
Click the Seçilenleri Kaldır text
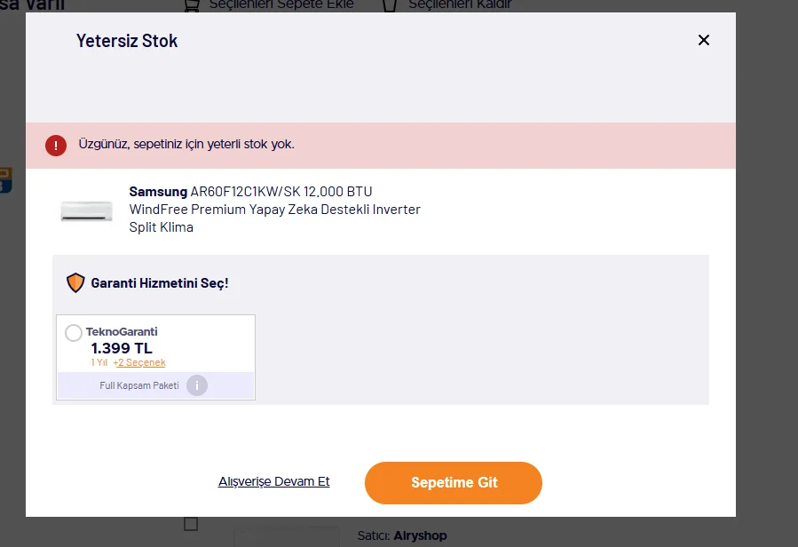pos(460,5)
